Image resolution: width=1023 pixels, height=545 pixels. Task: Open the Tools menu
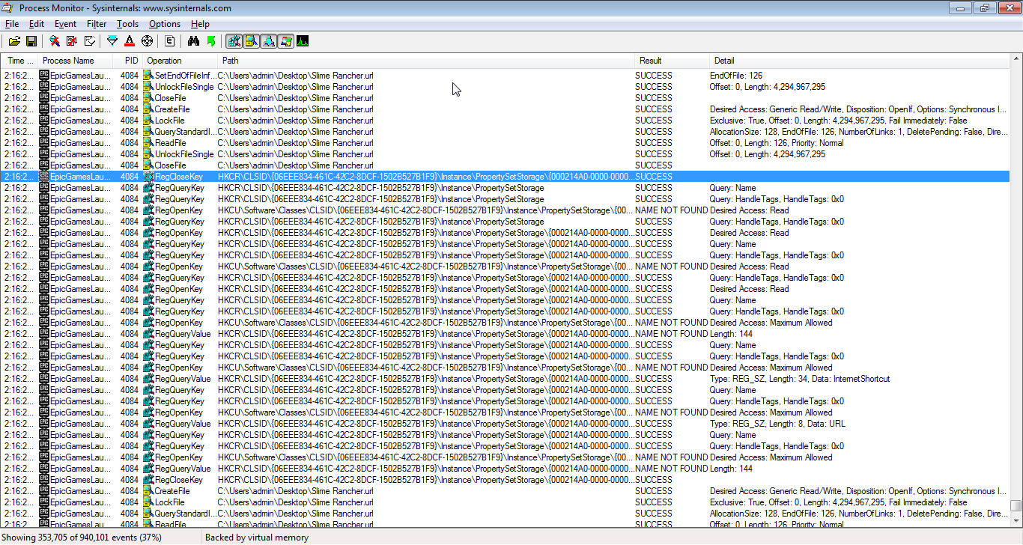(x=127, y=24)
